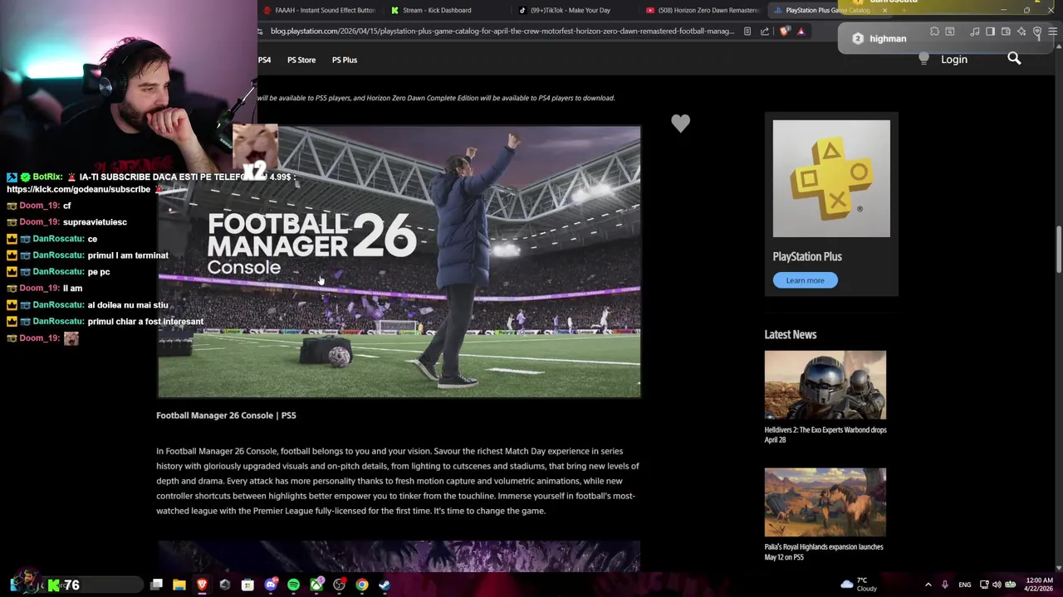Open PS4 in the site navigation

pyautogui.click(x=264, y=60)
